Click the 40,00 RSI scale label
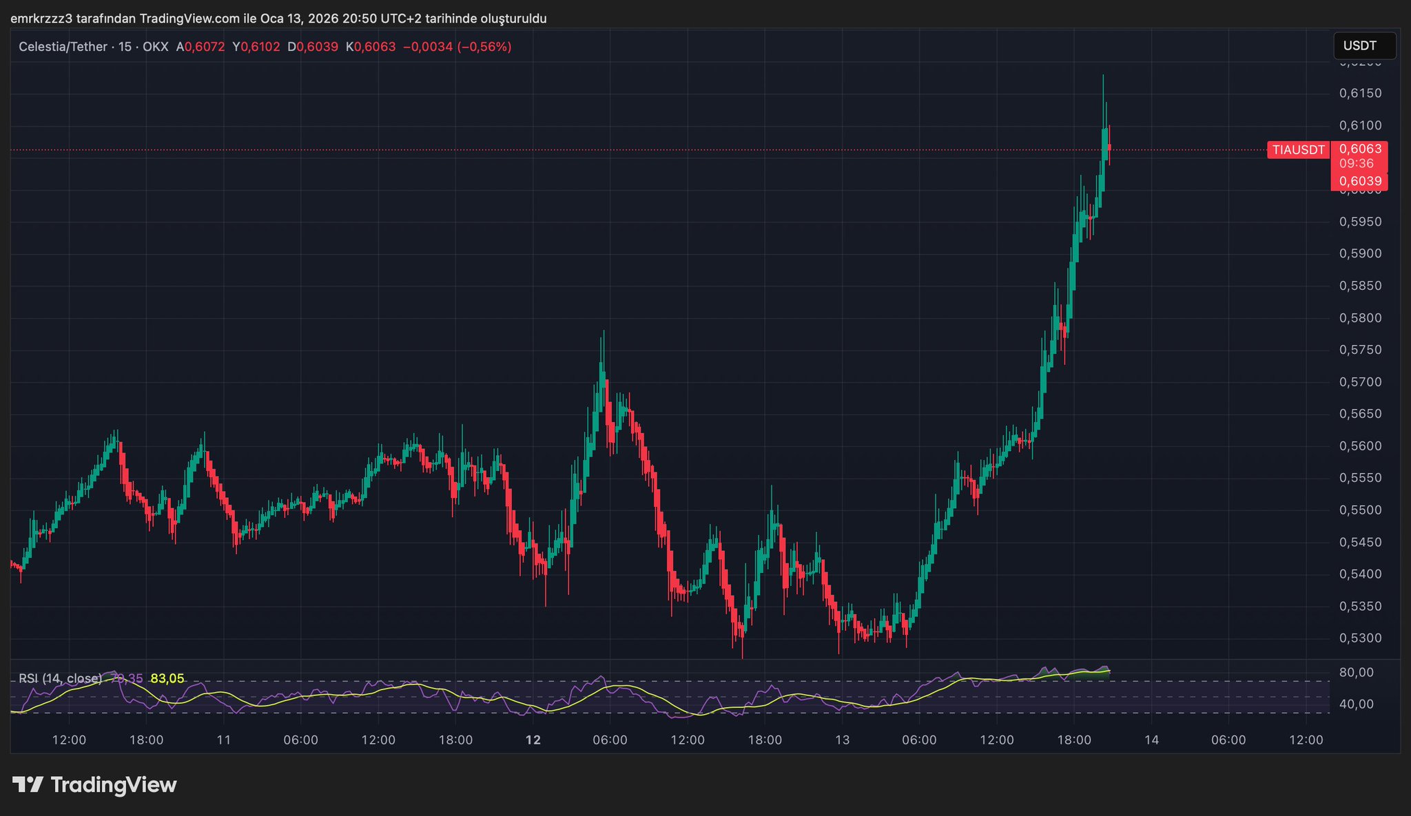This screenshot has width=1411, height=816. [x=1356, y=704]
